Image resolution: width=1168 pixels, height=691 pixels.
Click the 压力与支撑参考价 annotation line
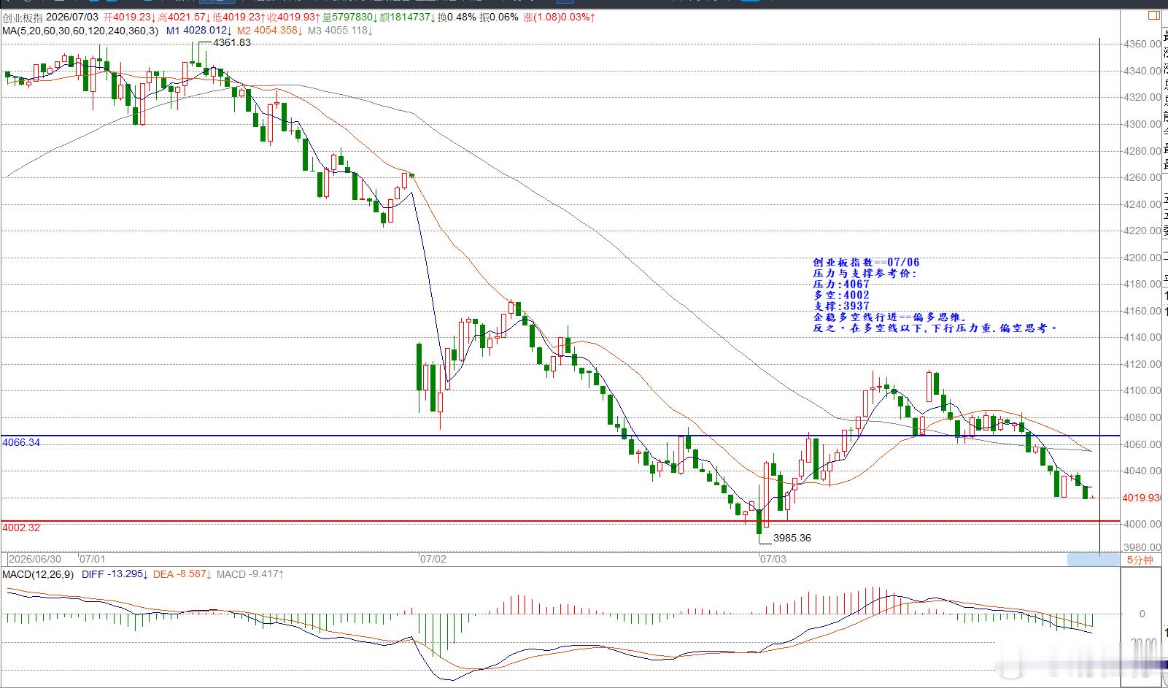865,274
